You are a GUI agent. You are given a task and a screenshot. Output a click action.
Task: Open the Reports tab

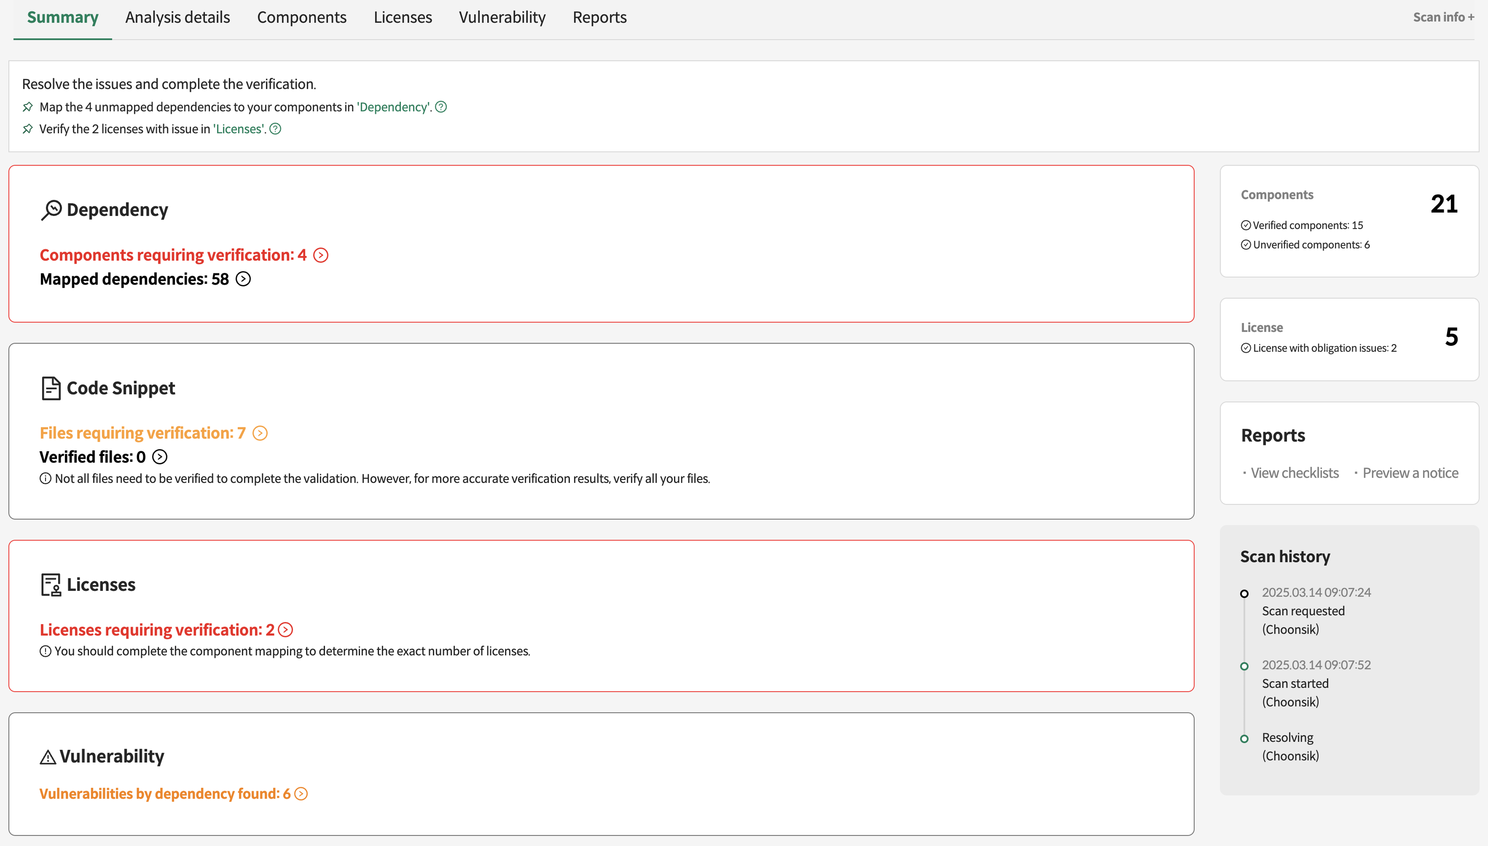click(x=599, y=17)
